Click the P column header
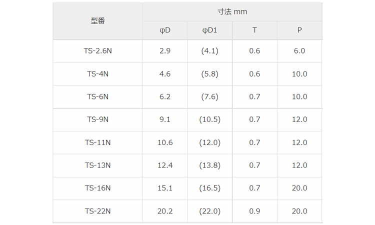 (x=299, y=30)
